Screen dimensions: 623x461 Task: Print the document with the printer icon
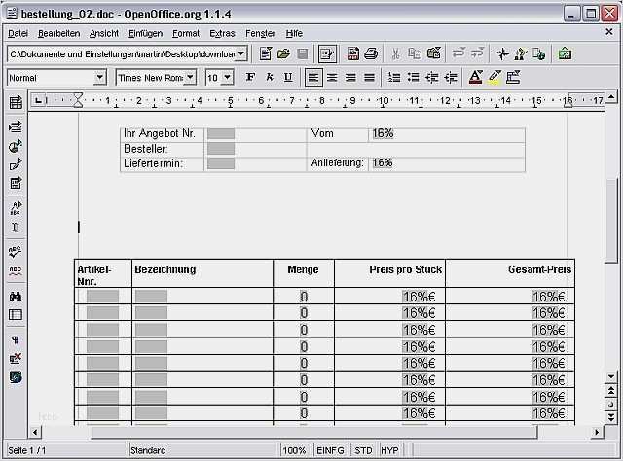pos(371,53)
